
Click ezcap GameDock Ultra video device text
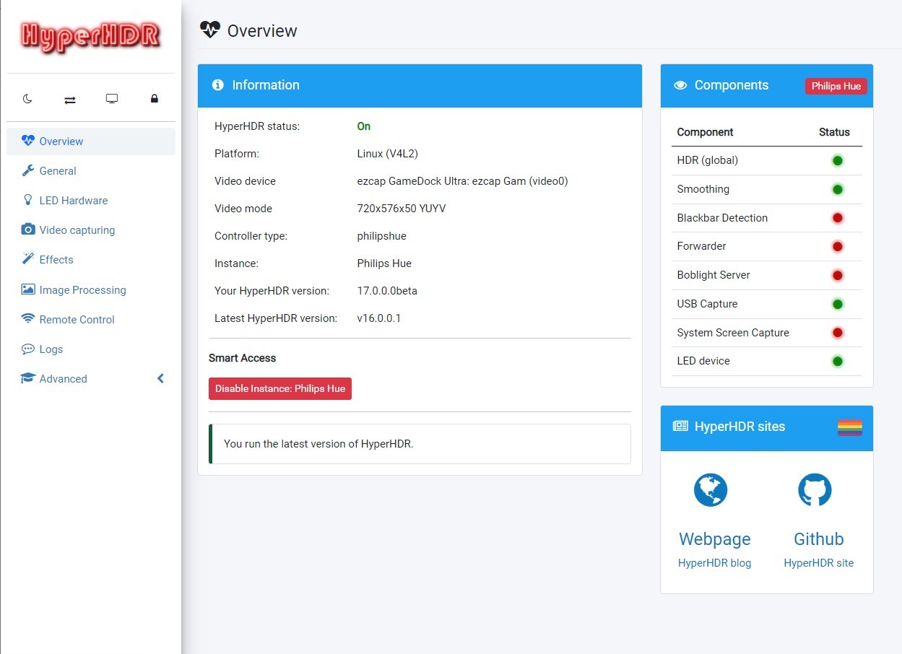[x=463, y=181]
